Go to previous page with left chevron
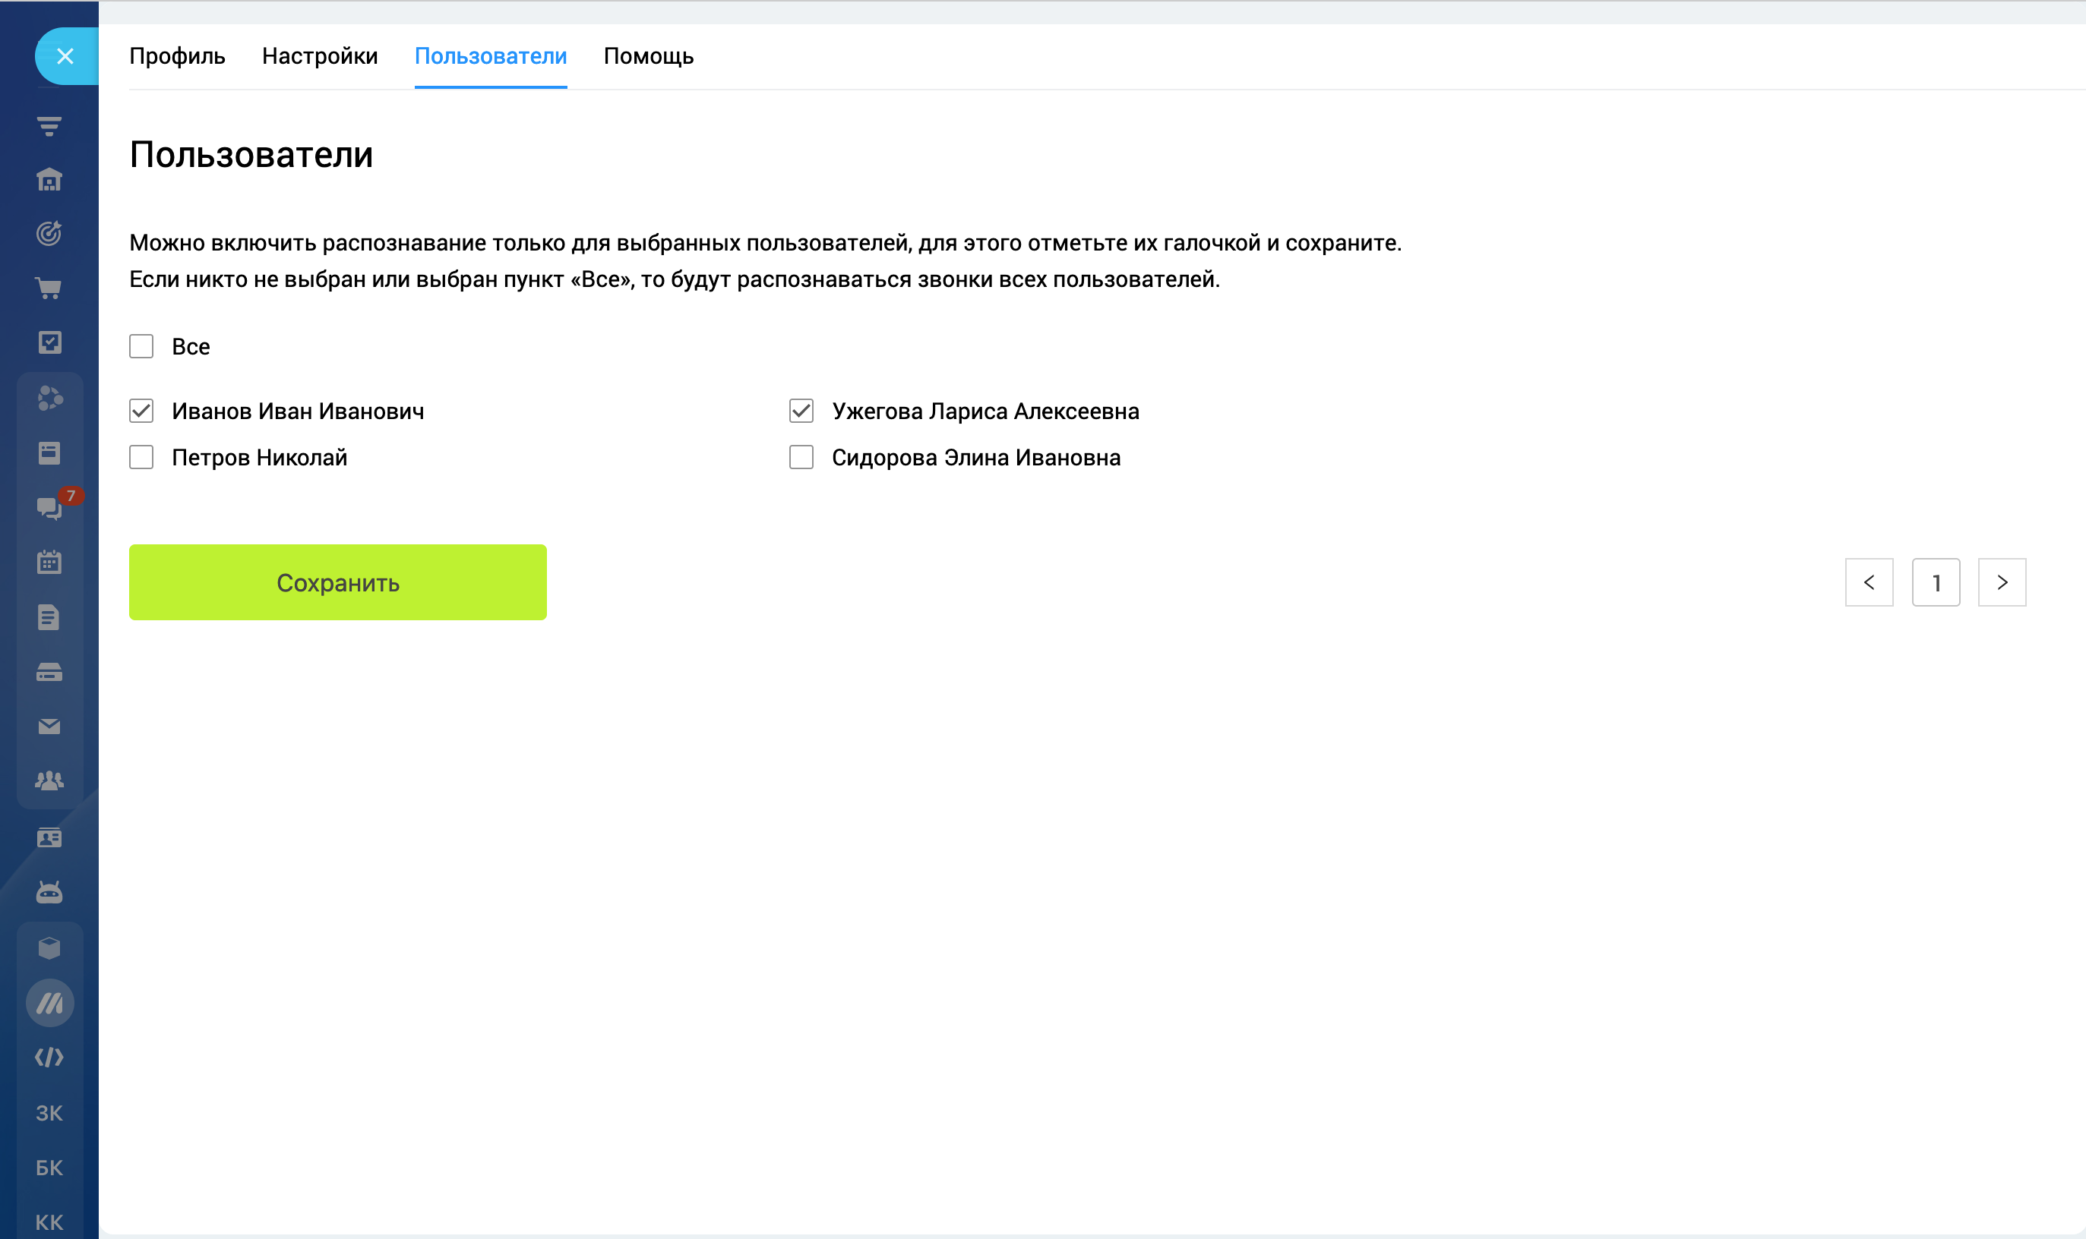Viewport: 2086px width, 1239px height. coord(1869,583)
